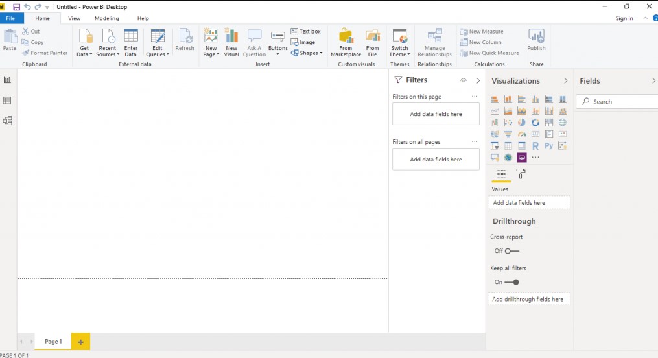
Task: Switch to Data view in left sidebar
Action: coord(8,101)
